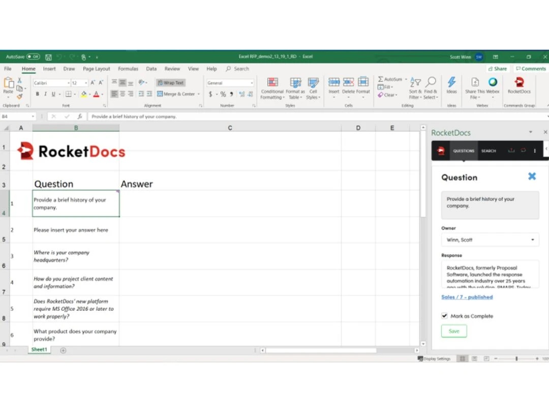549x412 pixels.
Task: Select cell 'Please insert your answer here'
Action: pyautogui.click(x=76, y=230)
